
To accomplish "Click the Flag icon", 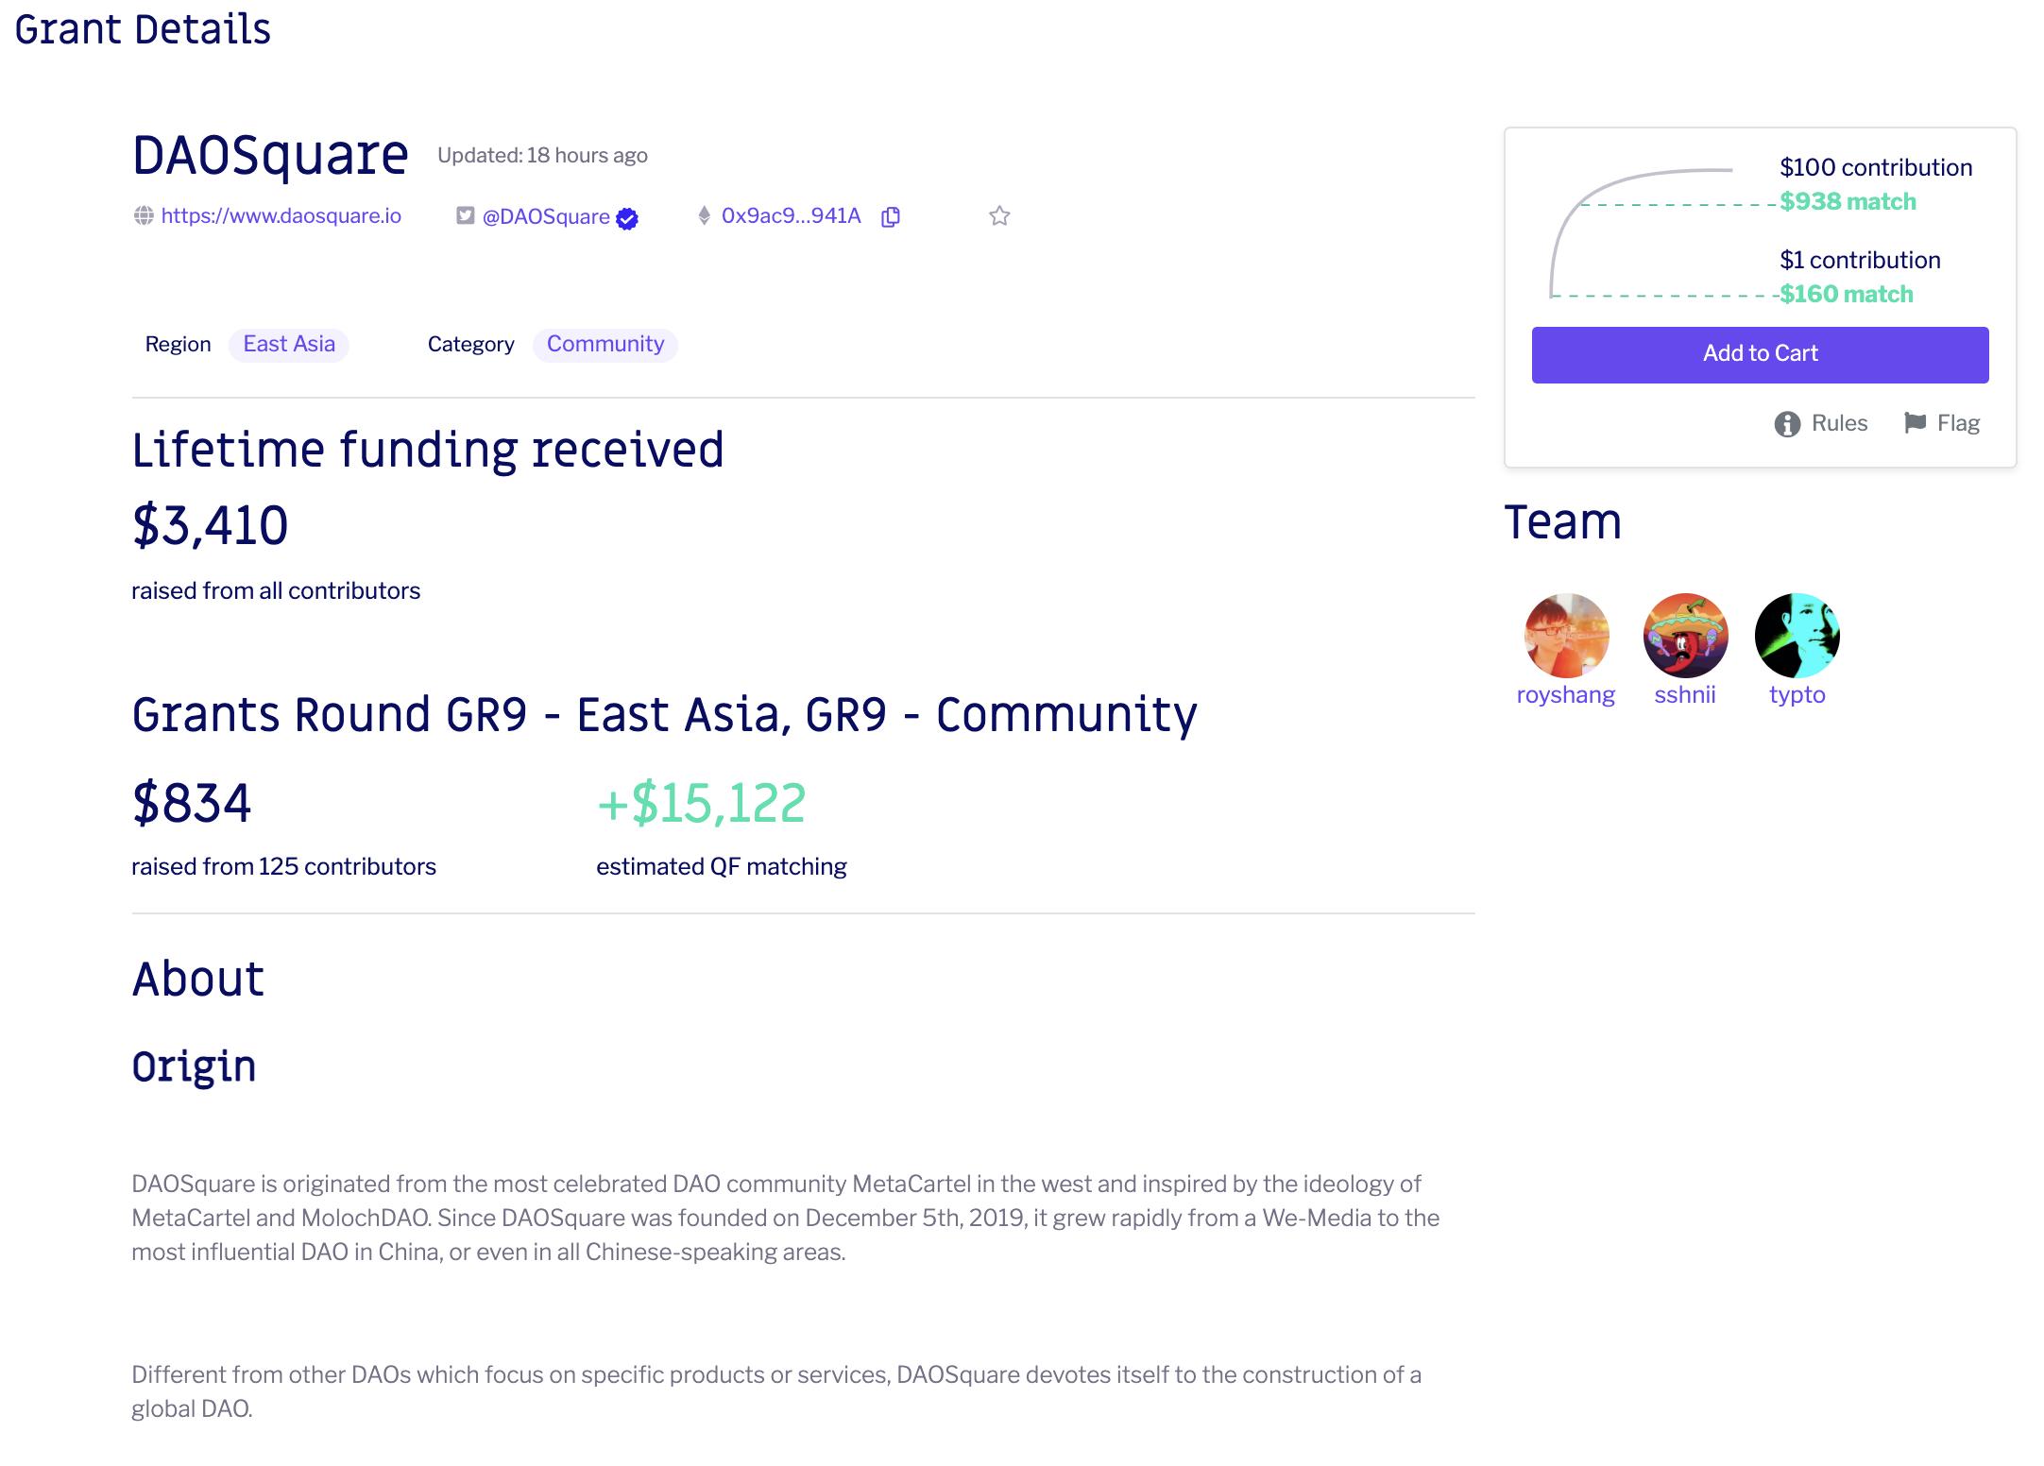I will pos(1915,422).
